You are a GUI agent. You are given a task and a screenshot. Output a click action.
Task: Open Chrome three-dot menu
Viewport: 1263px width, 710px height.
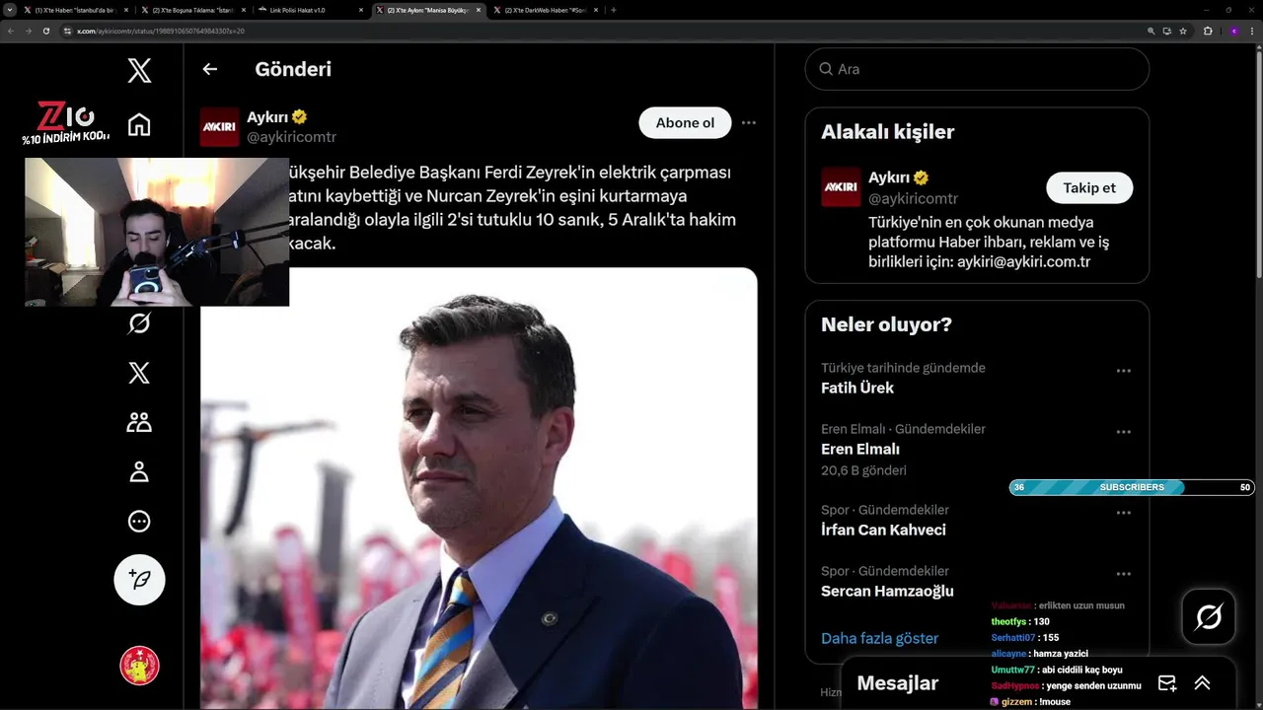tap(1251, 31)
